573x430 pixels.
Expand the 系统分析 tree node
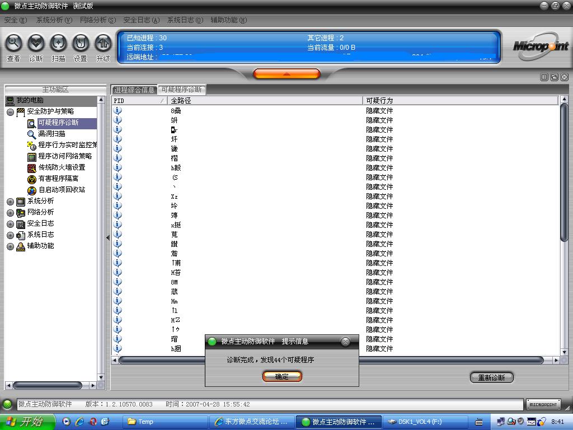[10, 202]
